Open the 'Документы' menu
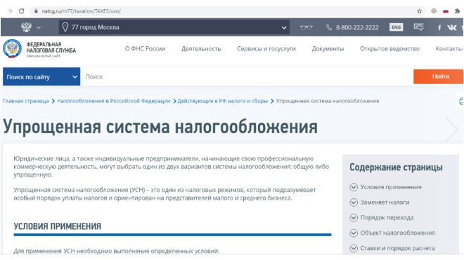Screen dimensions: 464x260 pyautogui.click(x=328, y=48)
